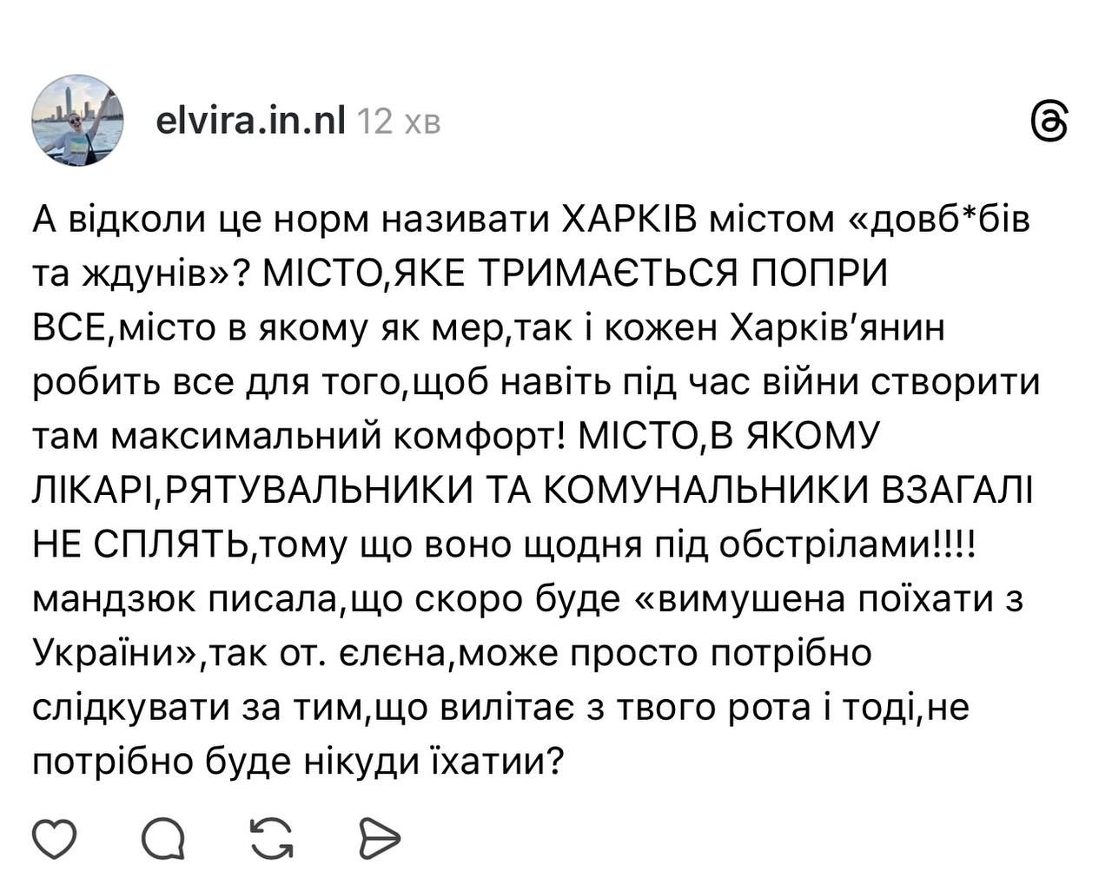Open replies via the comment bubble icon
Screen dimensions: 1112x891
tap(162, 839)
